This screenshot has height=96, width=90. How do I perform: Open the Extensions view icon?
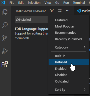pyautogui.click(x=5, y=64)
